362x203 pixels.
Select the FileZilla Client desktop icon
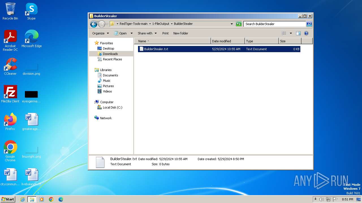(10, 94)
